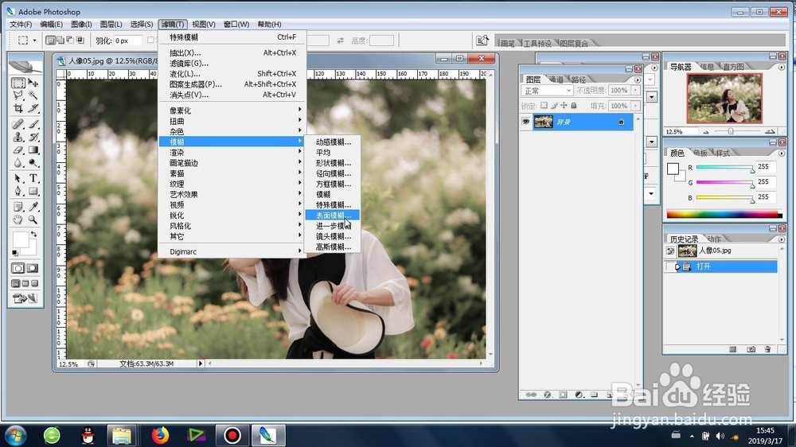This screenshot has width=796, height=447.
Task: Select the Notes tool
Action: pos(18,207)
